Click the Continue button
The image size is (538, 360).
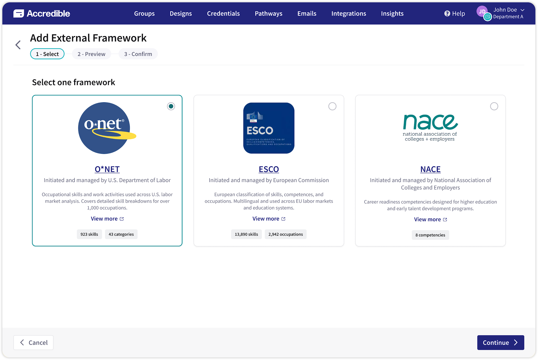pyautogui.click(x=501, y=343)
